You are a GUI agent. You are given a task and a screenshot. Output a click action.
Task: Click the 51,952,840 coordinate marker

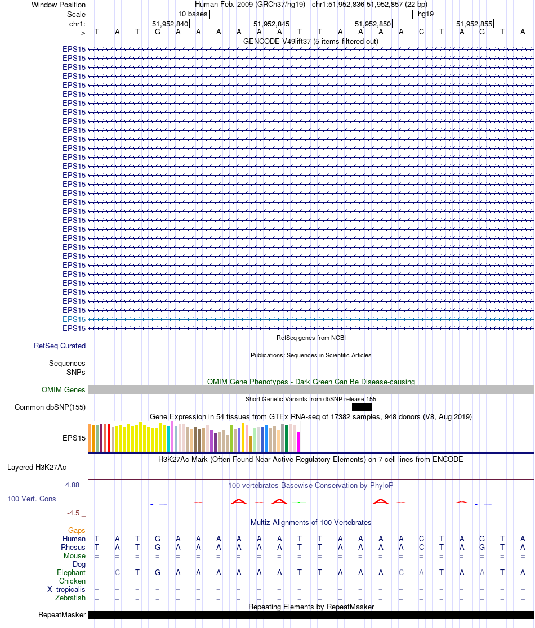click(x=170, y=24)
